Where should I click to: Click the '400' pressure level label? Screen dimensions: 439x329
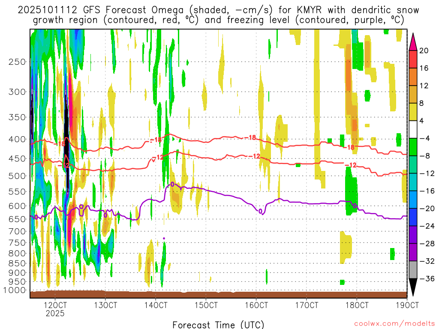point(17,139)
